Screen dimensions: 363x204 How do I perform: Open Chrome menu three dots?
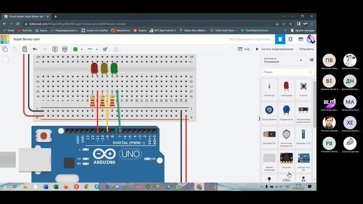coord(312,24)
